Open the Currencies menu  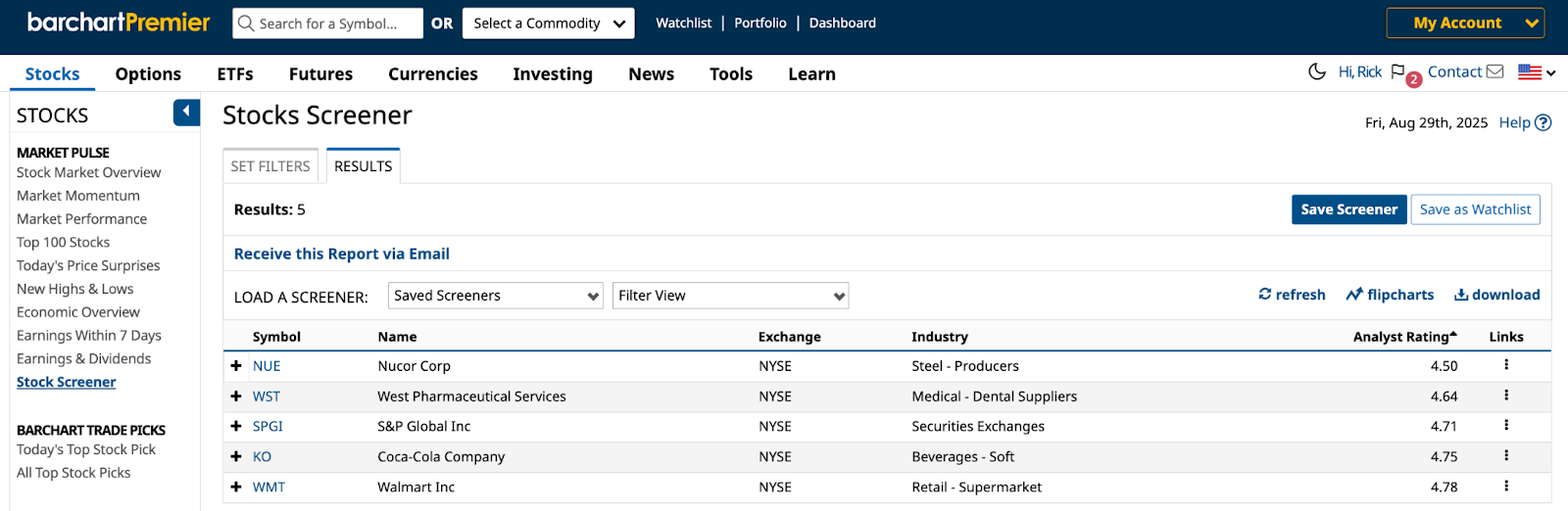coord(433,74)
